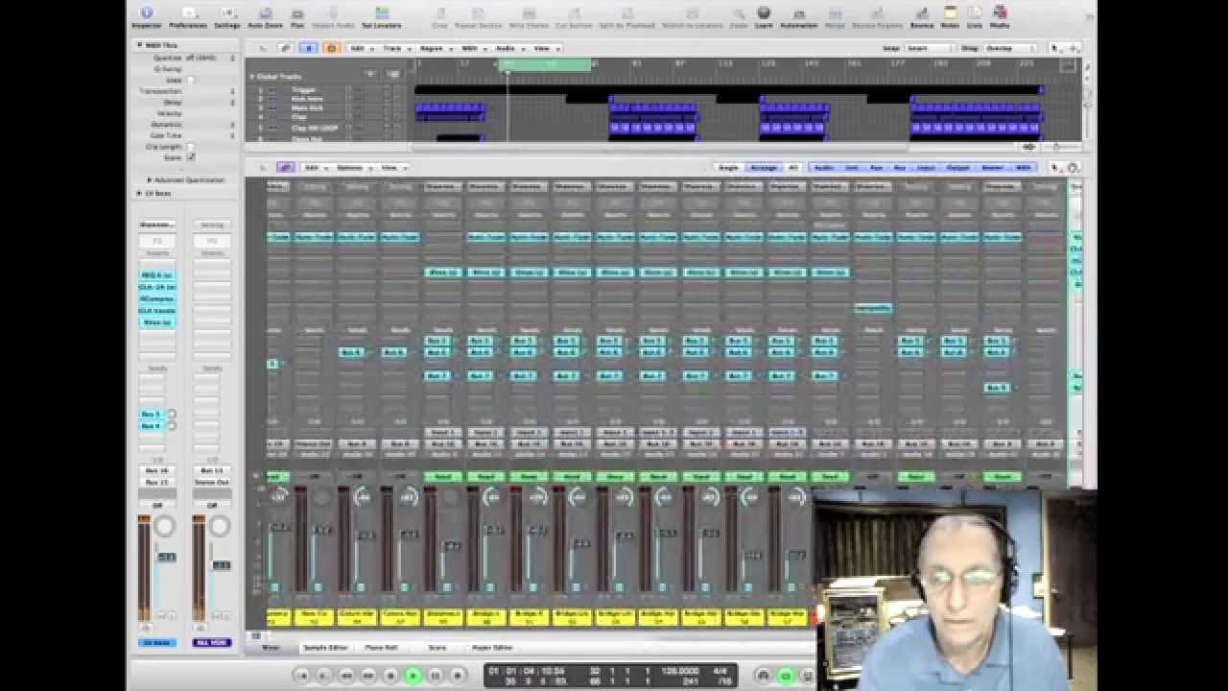The width and height of the screenshot is (1228, 691).
Task: Toggle the Audio channel filter button
Action: coord(824,167)
